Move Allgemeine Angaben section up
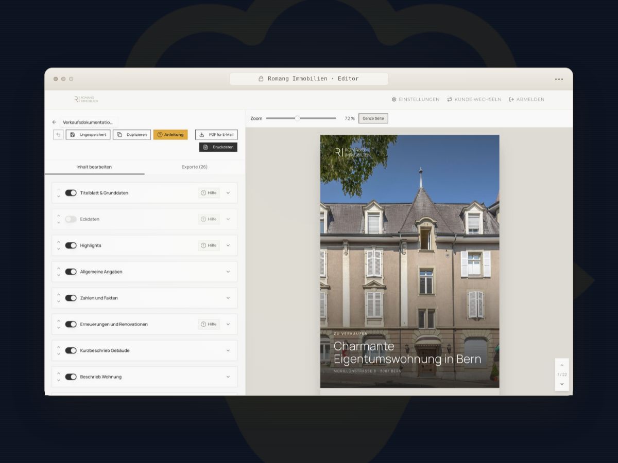 click(59, 269)
